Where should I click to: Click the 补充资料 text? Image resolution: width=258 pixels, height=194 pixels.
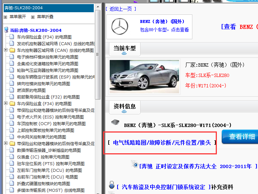tap(222, 187)
